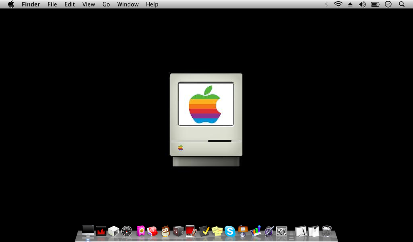This screenshot has width=413, height=242.
Task: Open the Apple menu
Action: (11, 4)
